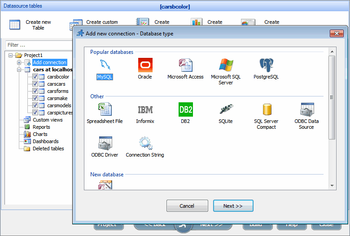Select the PostgreSQL elephant icon
The width and height of the screenshot is (350, 236).
pyautogui.click(x=266, y=66)
